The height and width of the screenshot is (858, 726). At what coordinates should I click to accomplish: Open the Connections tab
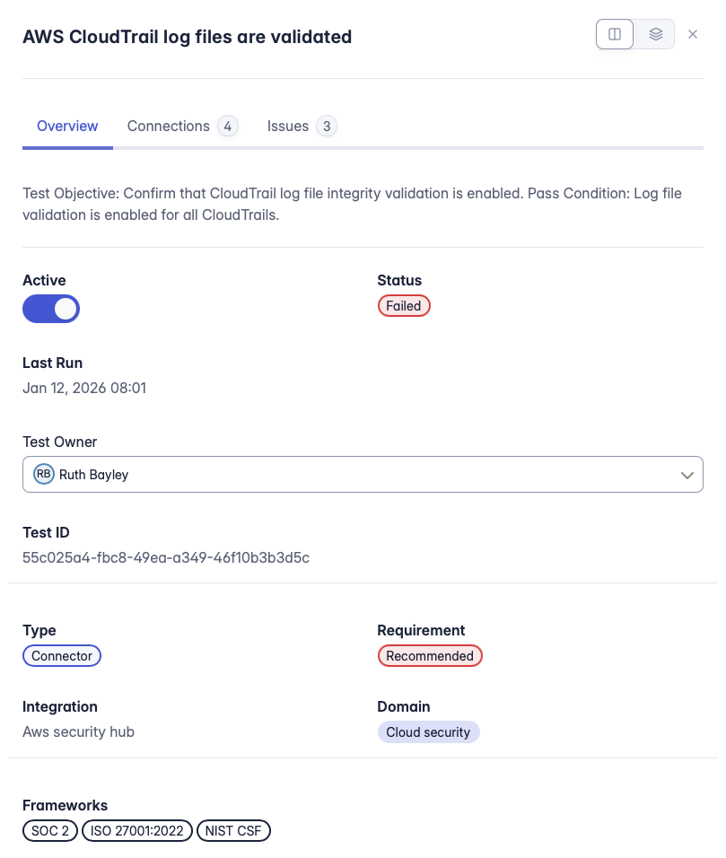point(169,127)
